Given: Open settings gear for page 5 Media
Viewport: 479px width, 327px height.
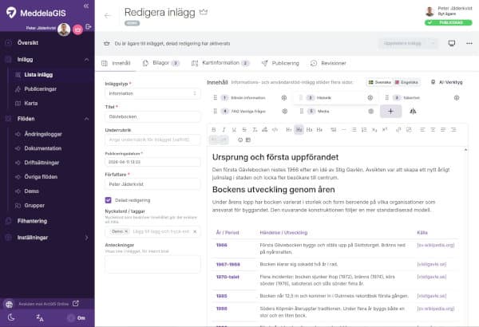Looking at the screenshot, I should [371, 111].
